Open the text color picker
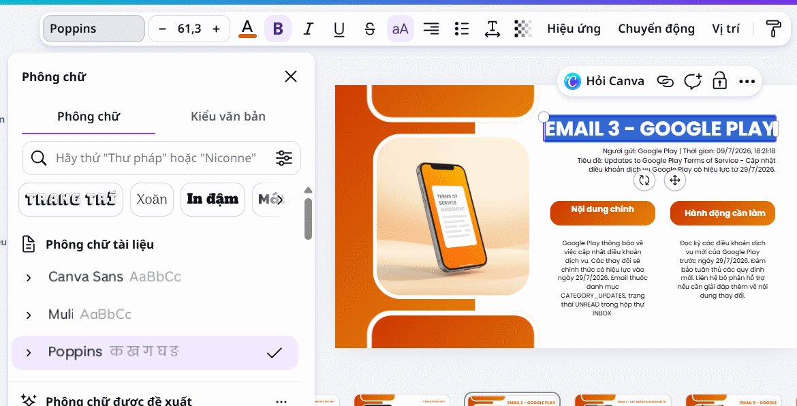The height and width of the screenshot is (406, 797). click(247, 29)
